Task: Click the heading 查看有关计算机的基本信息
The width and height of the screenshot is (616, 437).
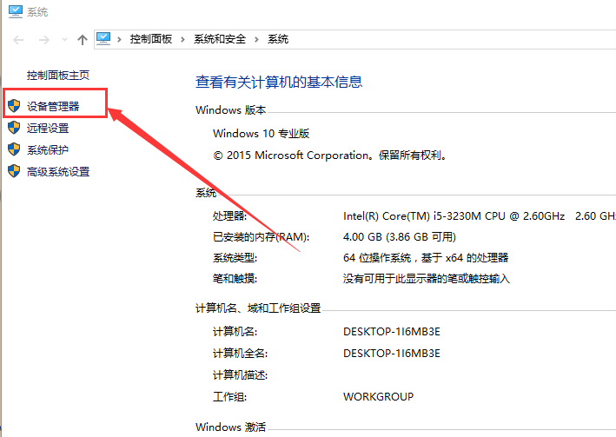Action: point(279,82)
